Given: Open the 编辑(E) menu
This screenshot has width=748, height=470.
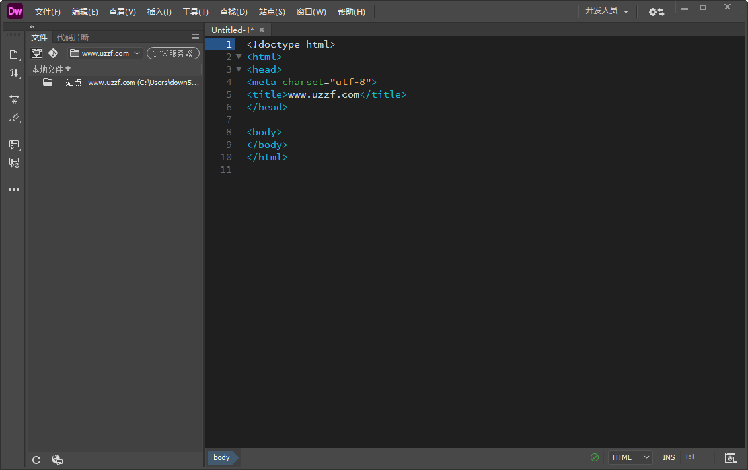Looking at the screenshot, I should (85, 11).
